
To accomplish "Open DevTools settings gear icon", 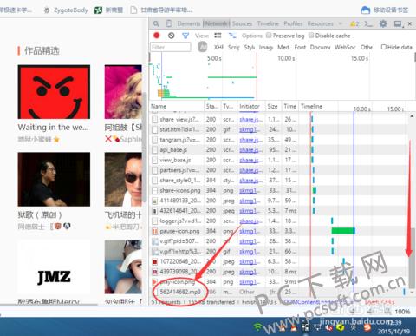I will [383, 23].
